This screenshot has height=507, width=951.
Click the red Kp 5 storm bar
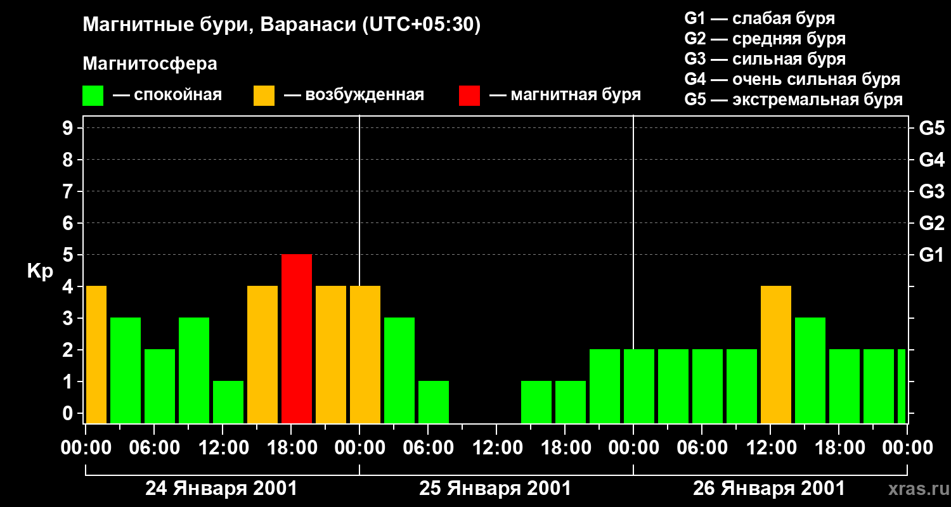(x=297, y=338)
